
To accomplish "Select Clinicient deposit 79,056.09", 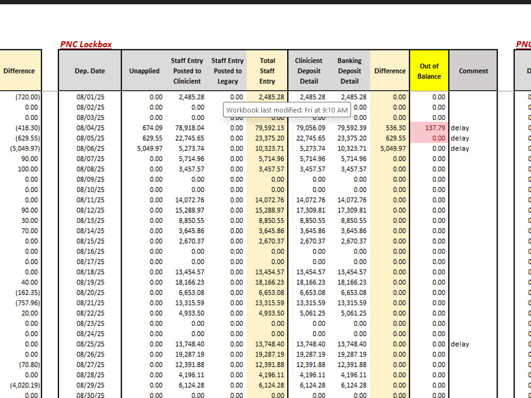I will point(311,128).
